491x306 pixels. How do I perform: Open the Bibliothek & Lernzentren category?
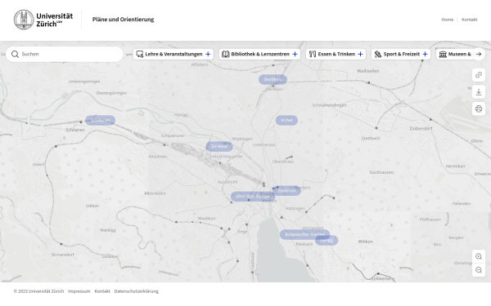point(259,55)
